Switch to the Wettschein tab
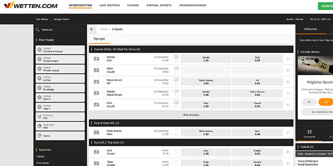 tap(311, 29)
